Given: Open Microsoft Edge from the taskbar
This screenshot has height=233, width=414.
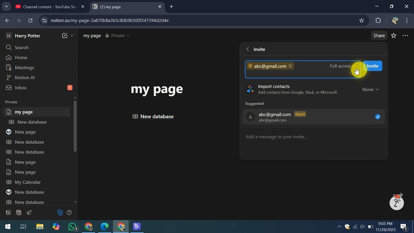Looking at the screenshot, I should [x=104, y=227].
